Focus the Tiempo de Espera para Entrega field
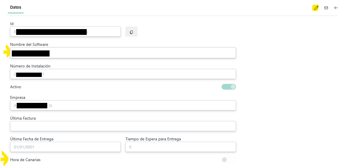Viewport: 338px width, 166px height. click(x=181, y=147)
